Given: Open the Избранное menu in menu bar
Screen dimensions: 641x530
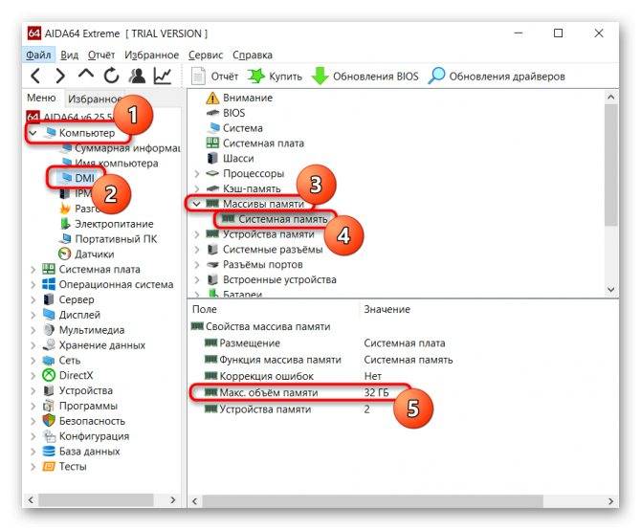Looking at the screenshot, I should 152,55.
